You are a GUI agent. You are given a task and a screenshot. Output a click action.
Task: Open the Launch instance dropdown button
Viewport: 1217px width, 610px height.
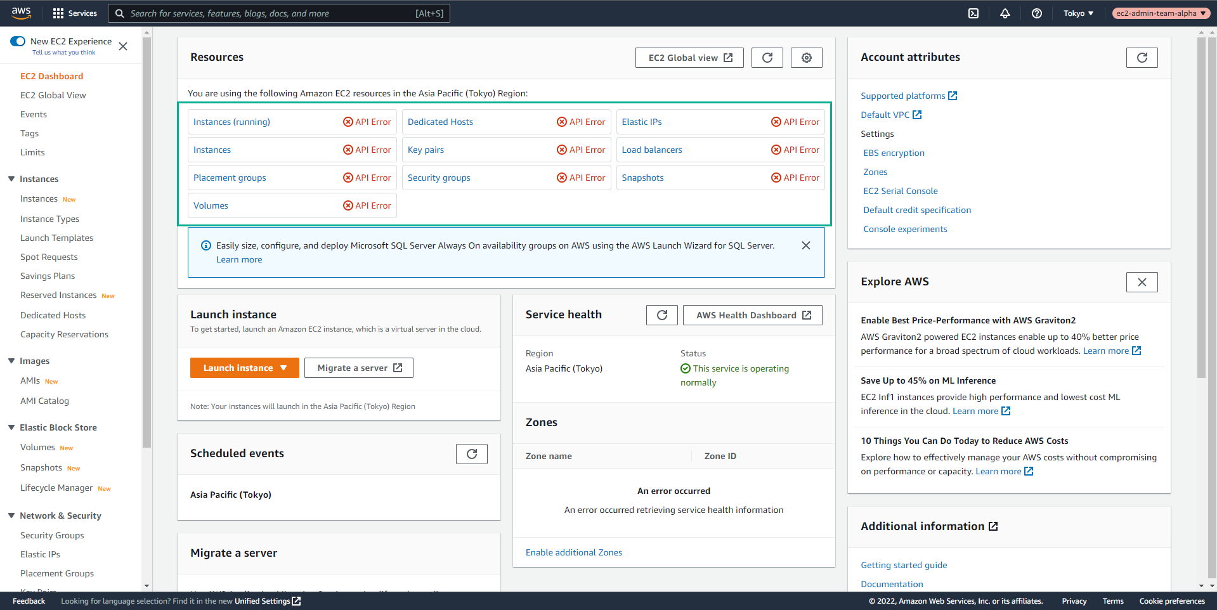pos(245,368)
